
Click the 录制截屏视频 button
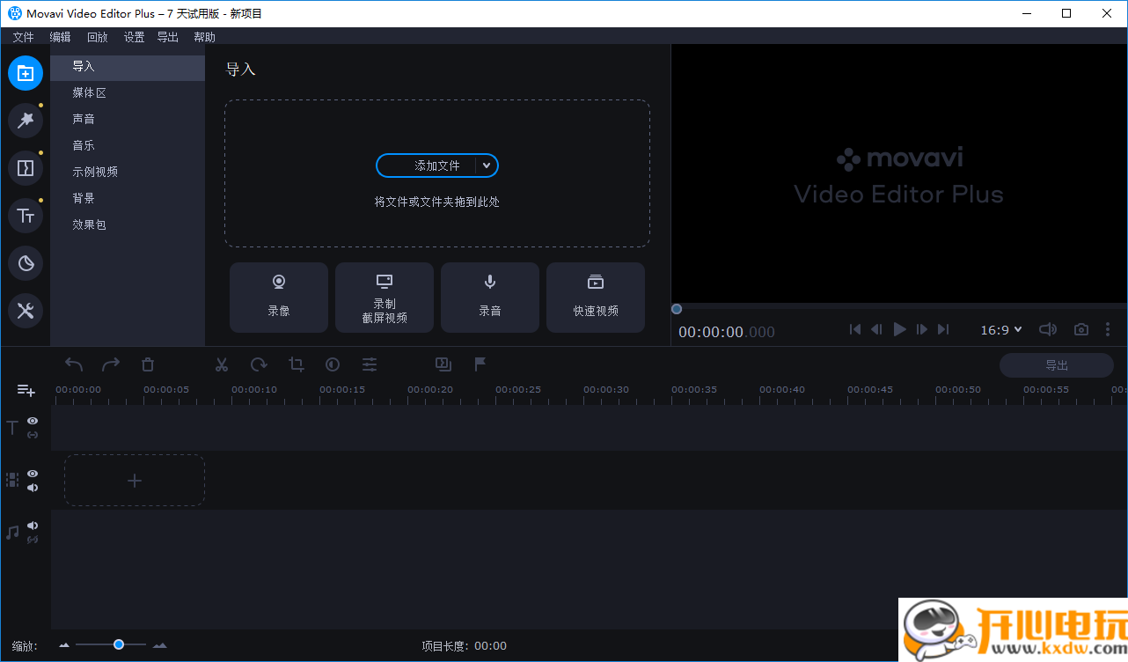(385, 298)
